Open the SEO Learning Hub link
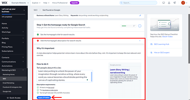 (x=161, y=44)
